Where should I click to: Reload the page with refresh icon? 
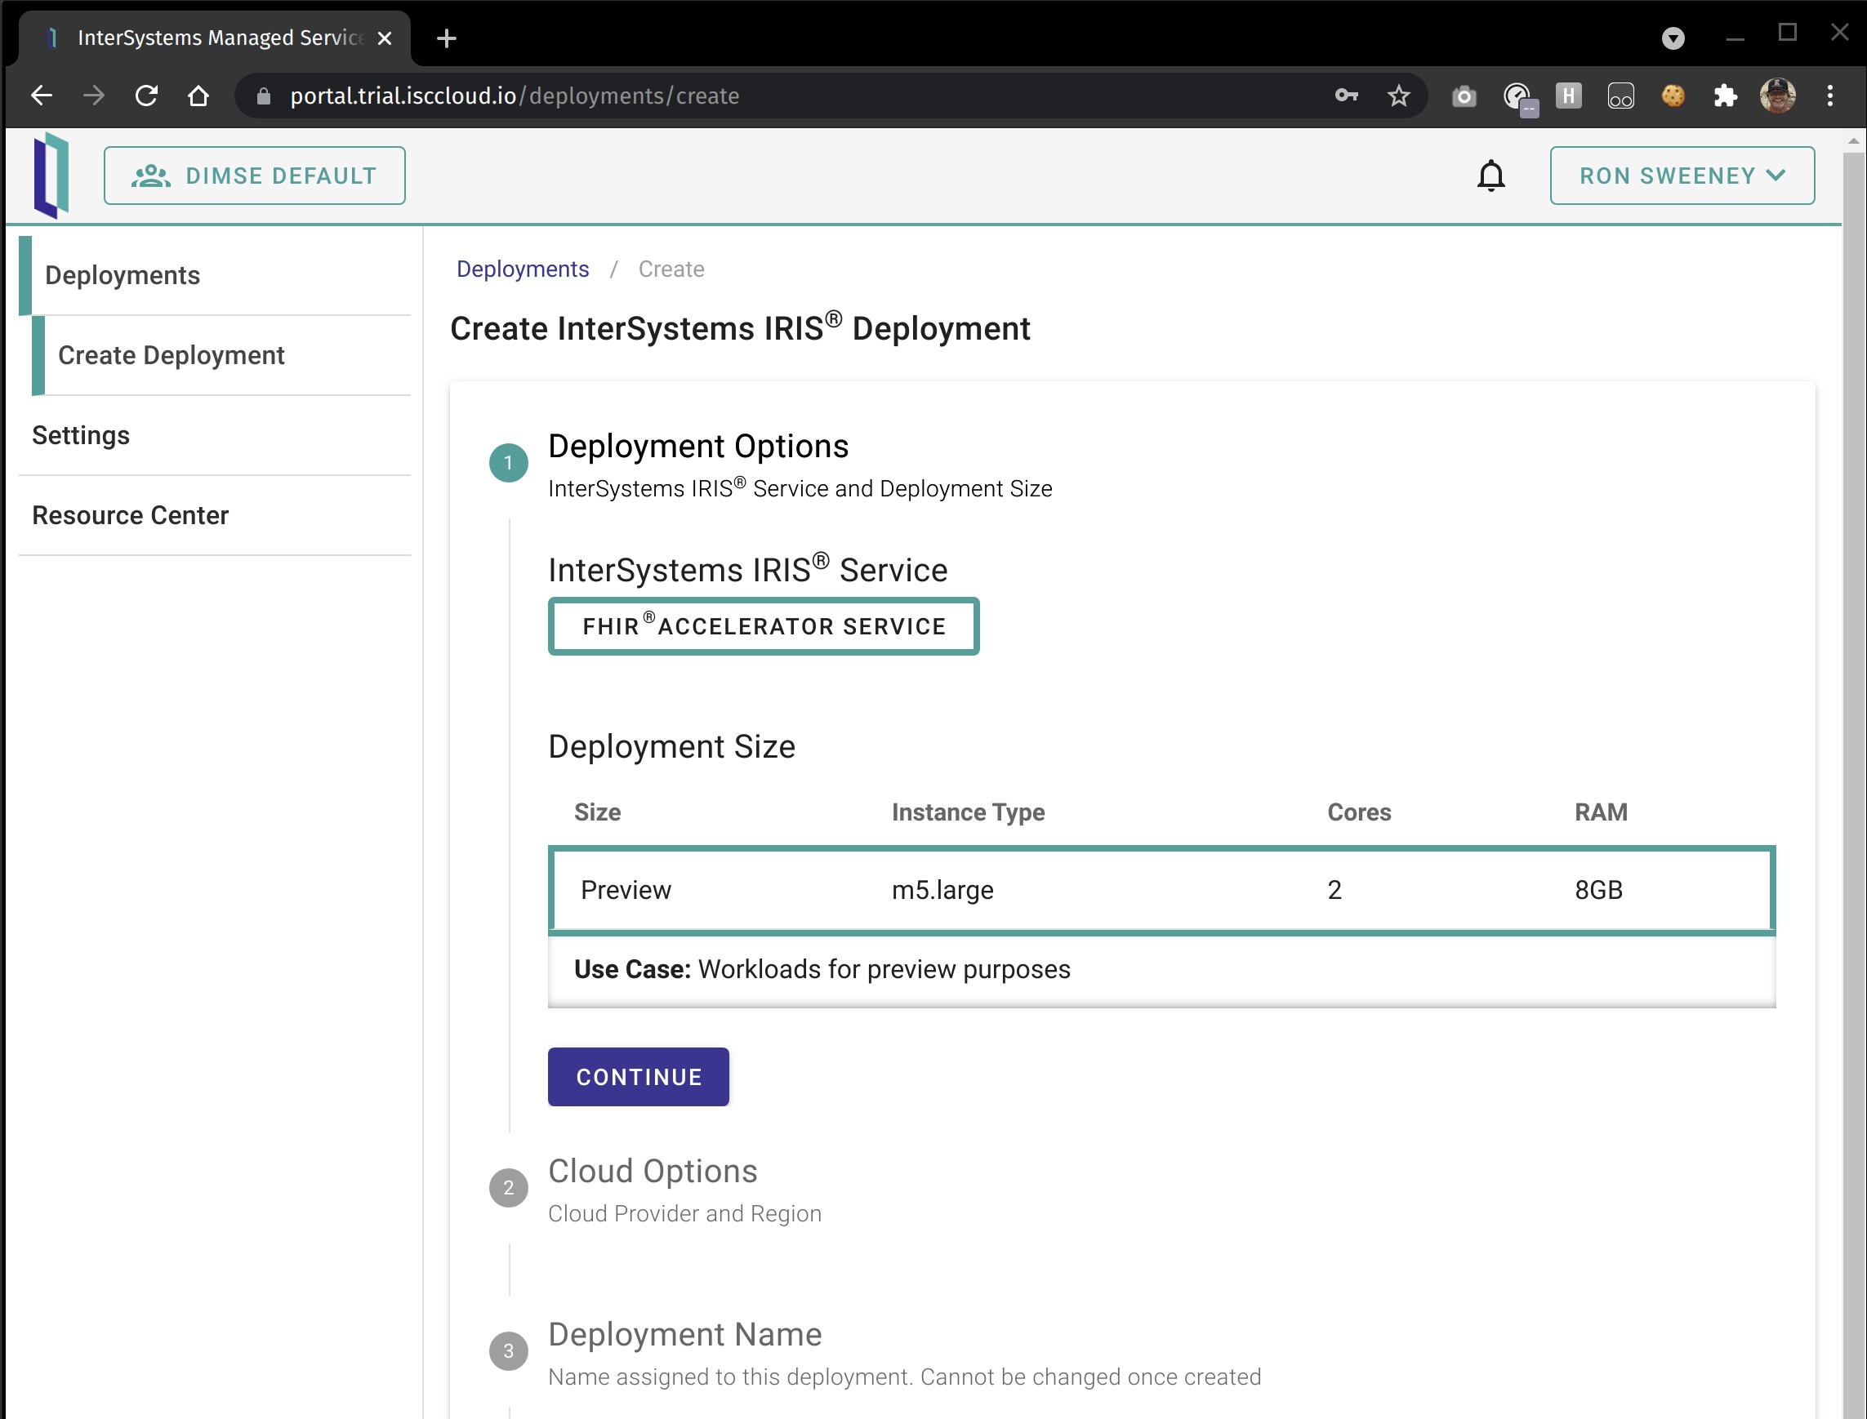coord(146,96)
